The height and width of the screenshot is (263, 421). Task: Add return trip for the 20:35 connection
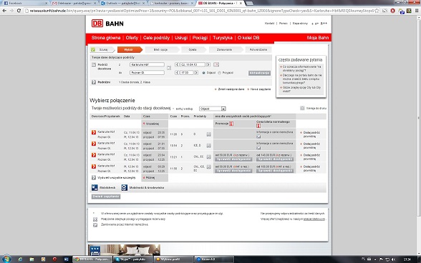[x=310, y=134]
